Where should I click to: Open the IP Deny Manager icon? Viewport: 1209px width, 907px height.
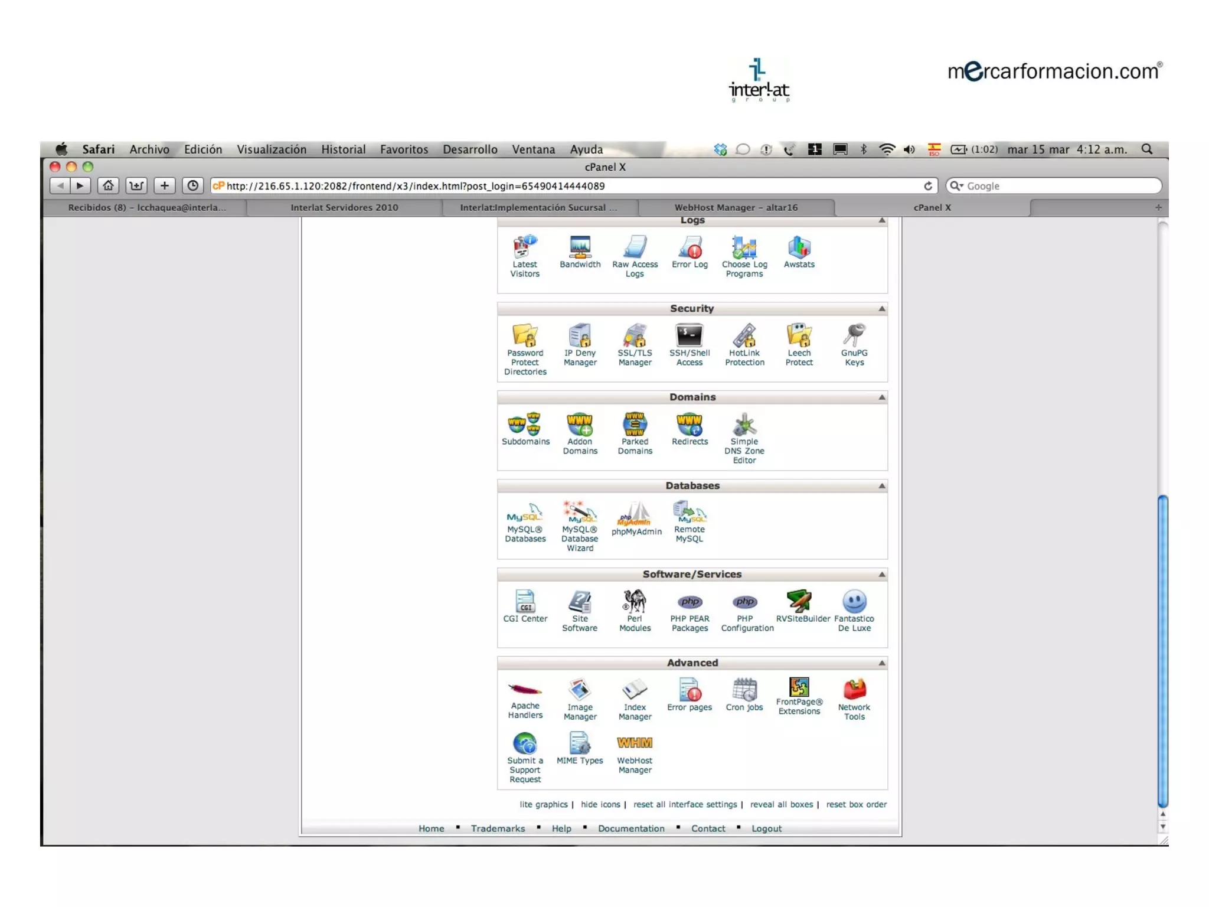[x=580, y=337]
